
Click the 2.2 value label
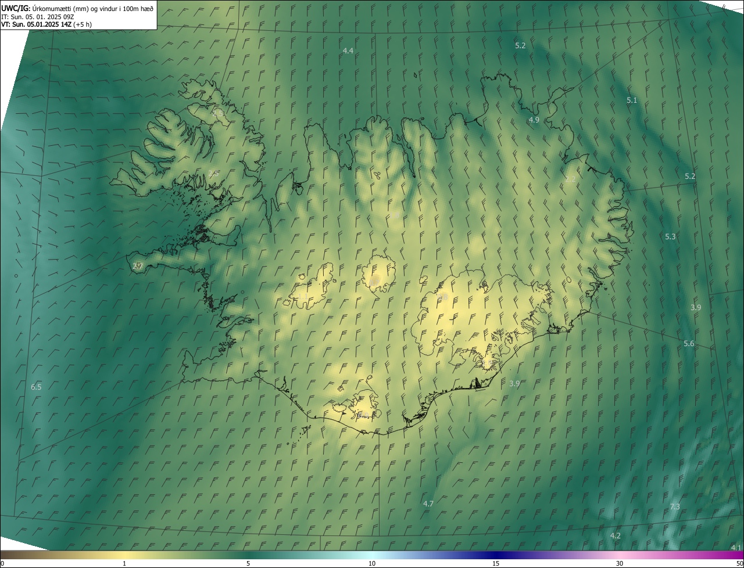coord(570,179)
